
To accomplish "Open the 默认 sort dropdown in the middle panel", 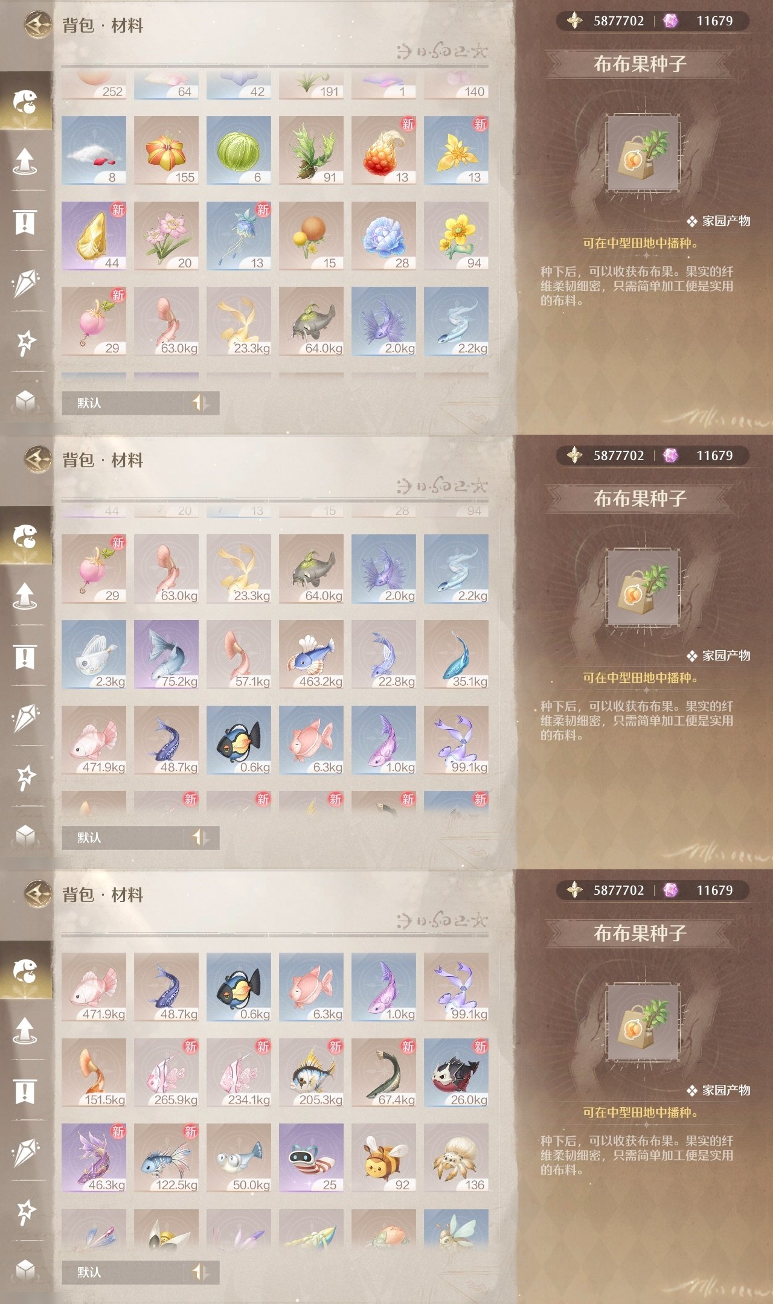I will pyautogui.click(x=123, y=837).
